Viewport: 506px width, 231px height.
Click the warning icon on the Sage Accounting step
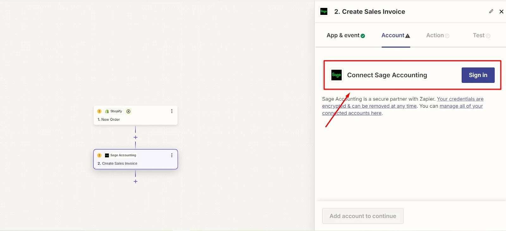(x=99, y=155)
